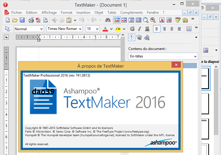Click the zoom magnifier icon

tap(146, 20)
